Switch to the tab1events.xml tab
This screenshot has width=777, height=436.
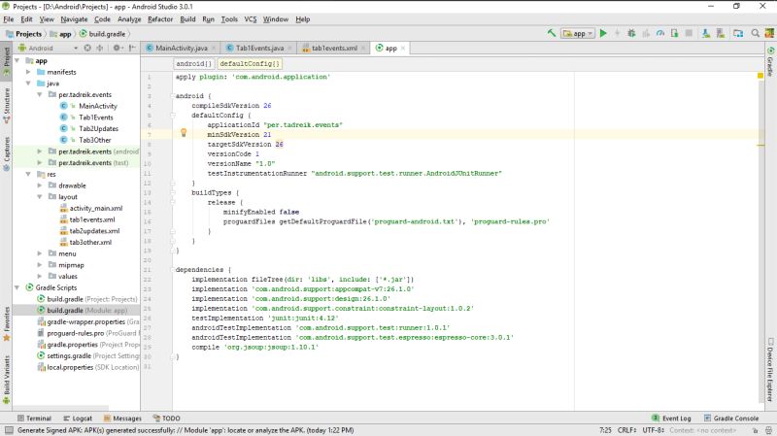334,48
